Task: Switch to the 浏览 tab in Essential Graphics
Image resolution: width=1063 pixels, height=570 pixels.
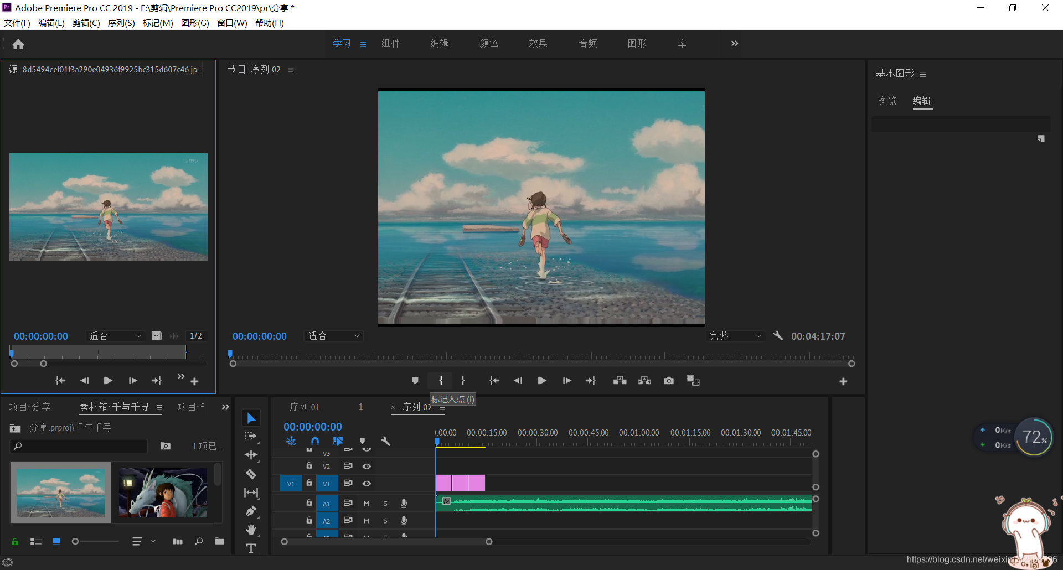Action: [x=887, y=101]
